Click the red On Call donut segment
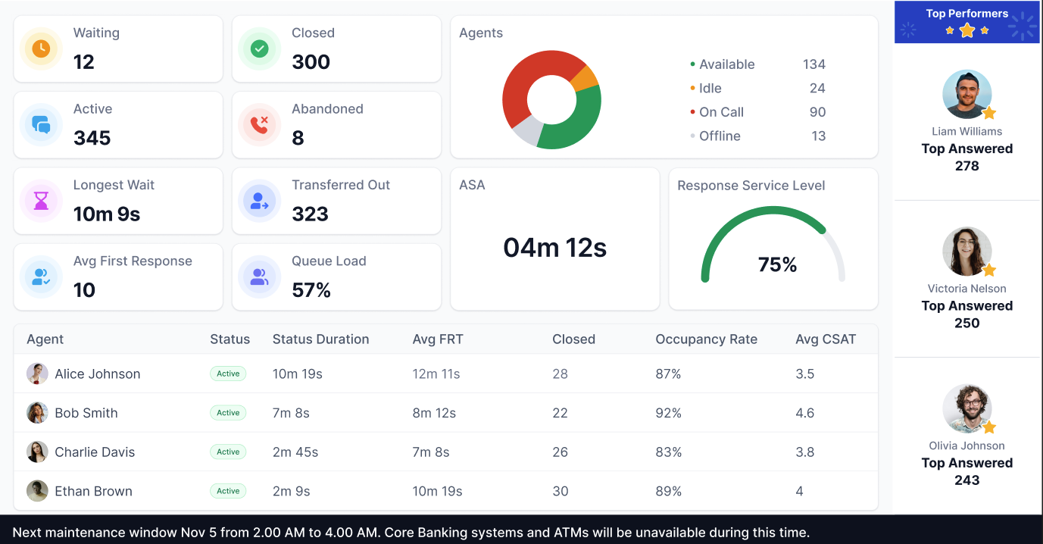Screen dimensions: 1043x544 pos(524,83)
